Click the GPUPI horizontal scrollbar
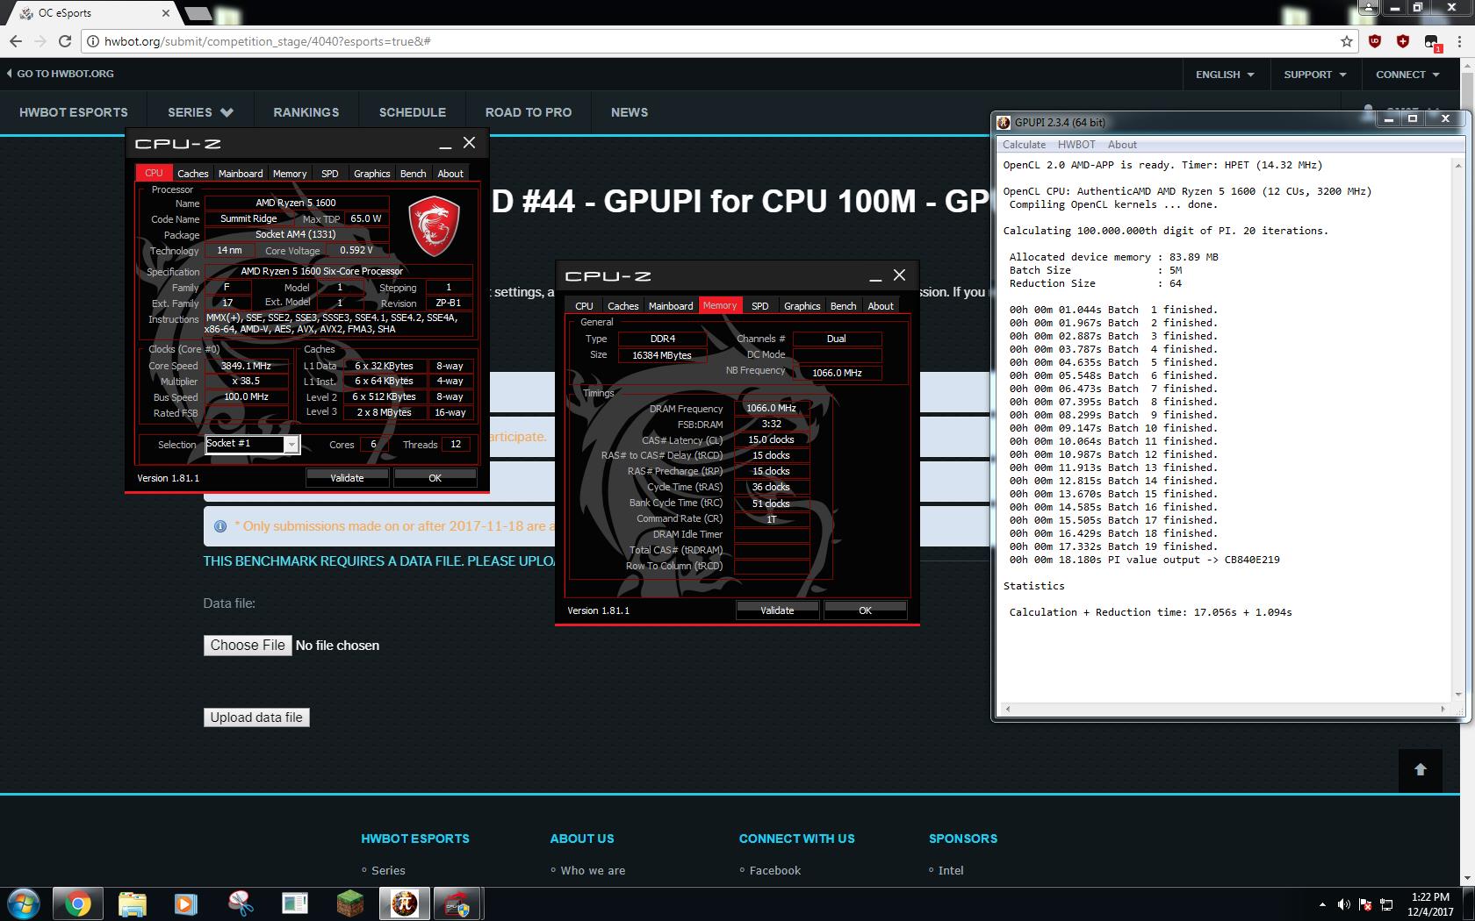 click(x=1224, y=708)
